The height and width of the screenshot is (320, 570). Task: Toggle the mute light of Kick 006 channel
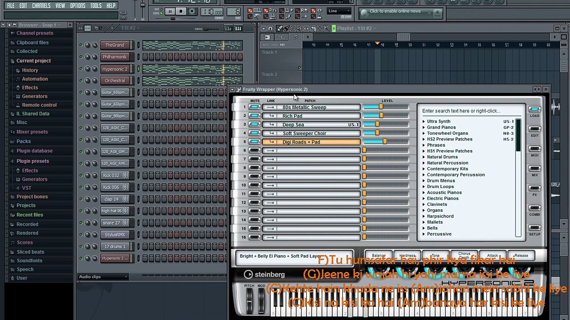[81, 187]
